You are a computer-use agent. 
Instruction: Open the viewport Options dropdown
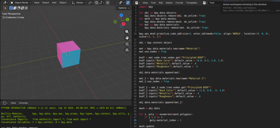124,8
